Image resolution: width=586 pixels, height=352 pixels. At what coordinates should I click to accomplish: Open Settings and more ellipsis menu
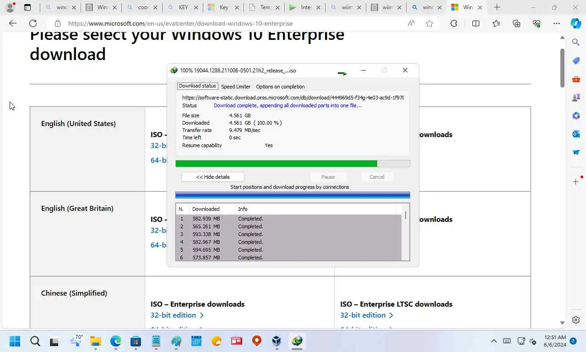tap(557, 23)
